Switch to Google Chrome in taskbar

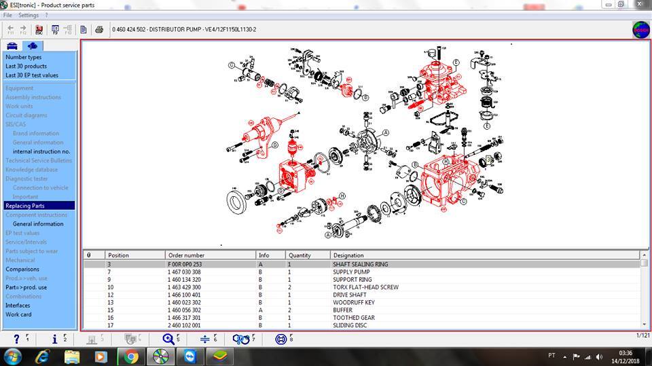tap(130, 357)
